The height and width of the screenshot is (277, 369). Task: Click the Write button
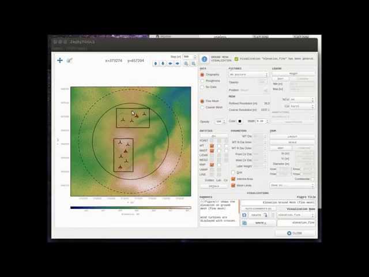[261, 223]
